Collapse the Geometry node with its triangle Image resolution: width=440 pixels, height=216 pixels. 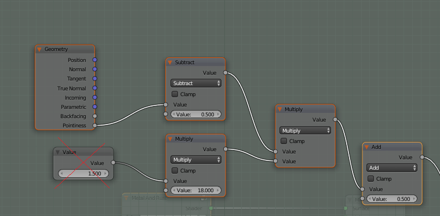click(x=39, y=49)
